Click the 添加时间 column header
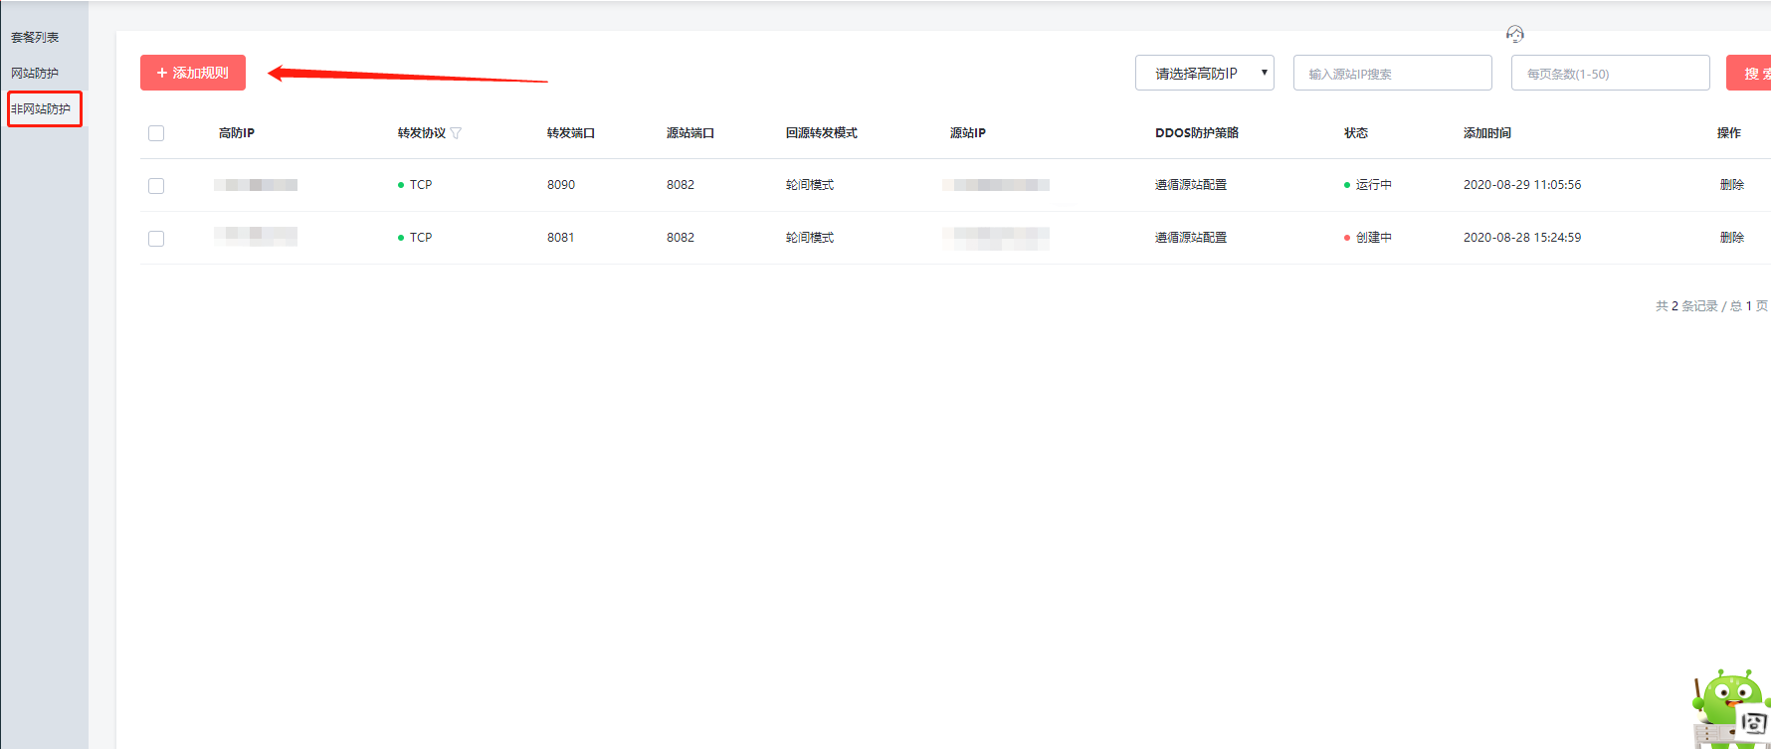Viewport: 1771px width, 749px height. 1487,133
